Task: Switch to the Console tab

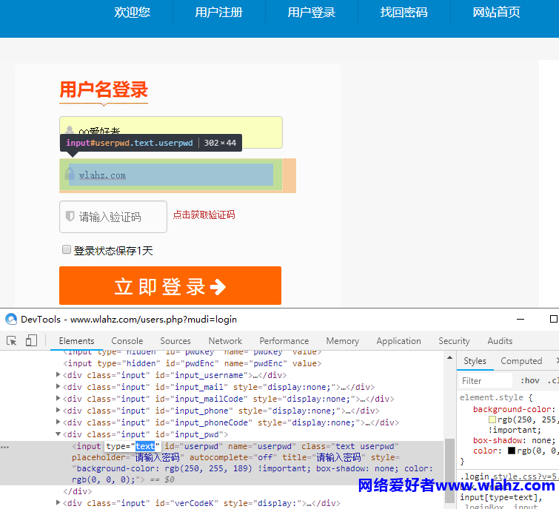Action: [x=127, y=341]
